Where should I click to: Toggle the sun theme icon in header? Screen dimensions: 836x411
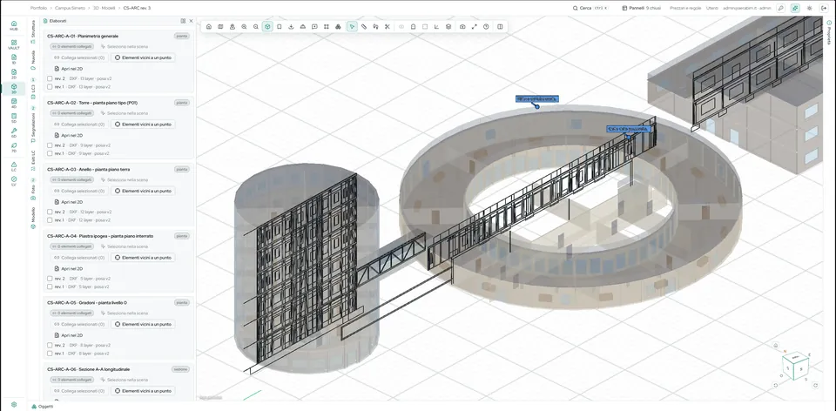[809, 8]
